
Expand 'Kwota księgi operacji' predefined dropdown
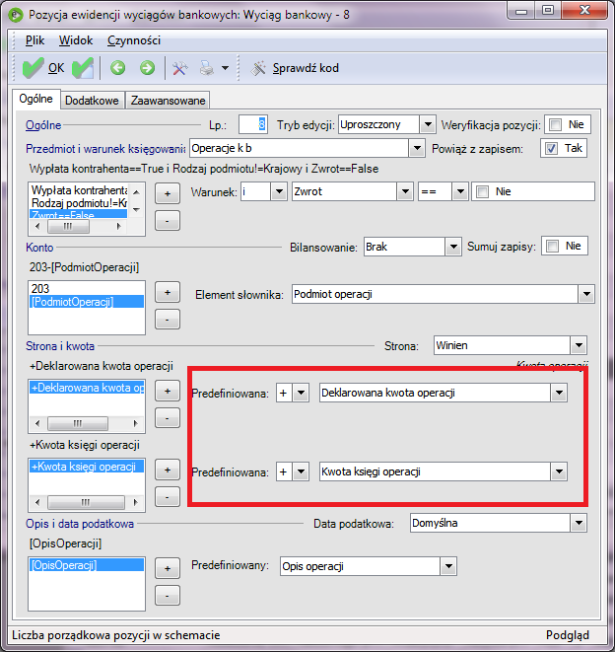pos(559,471)
